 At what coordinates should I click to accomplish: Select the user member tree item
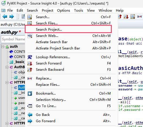22,98
